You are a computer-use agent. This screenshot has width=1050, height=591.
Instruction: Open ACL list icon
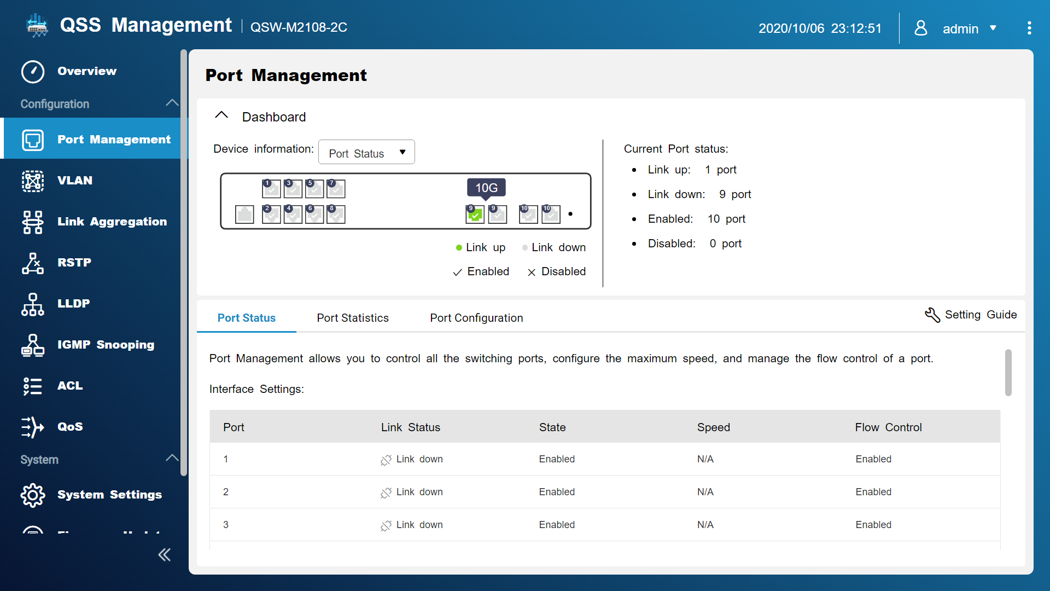coord(33,386)
